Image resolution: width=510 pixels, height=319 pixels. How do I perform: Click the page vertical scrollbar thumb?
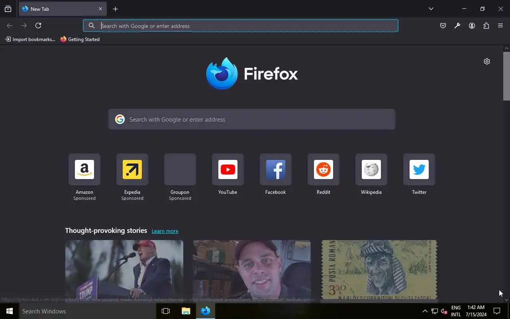(506, 76)
